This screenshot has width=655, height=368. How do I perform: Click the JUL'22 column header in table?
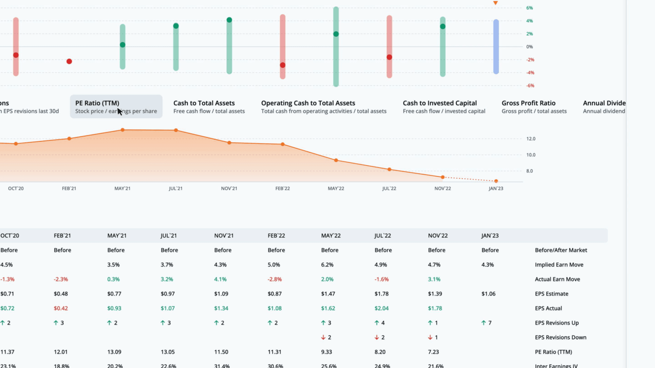383,236
